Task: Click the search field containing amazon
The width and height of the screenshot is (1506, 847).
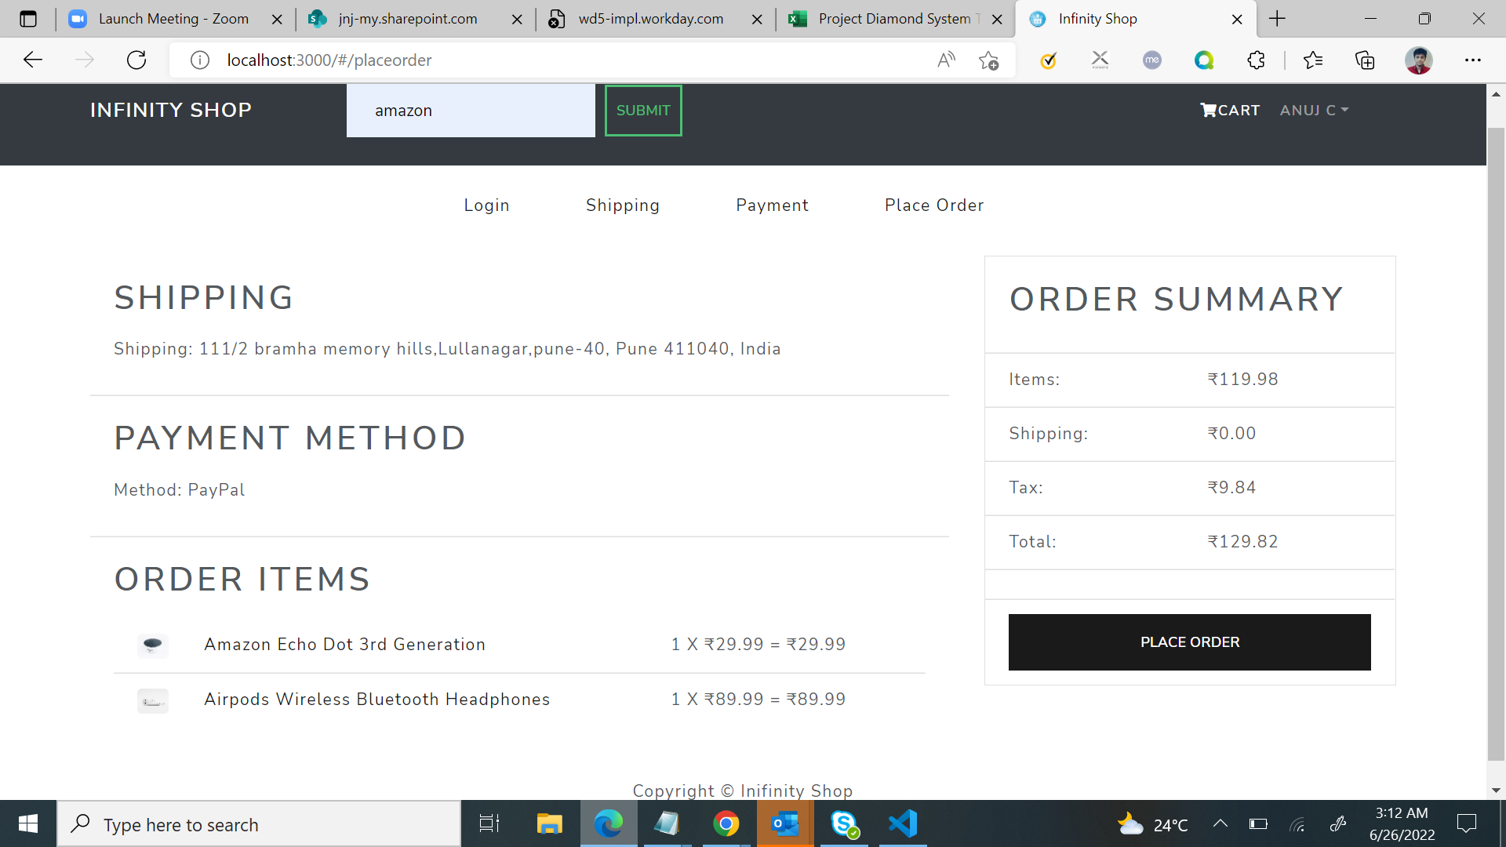Action: point(471,111)
